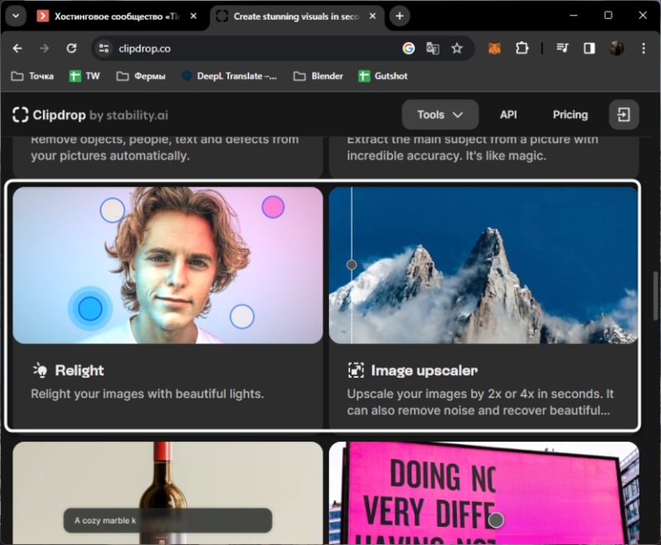Open the browser extensions puzzle icon
The width and height of the screenshot is (661, 545).
tap(522, 49)
